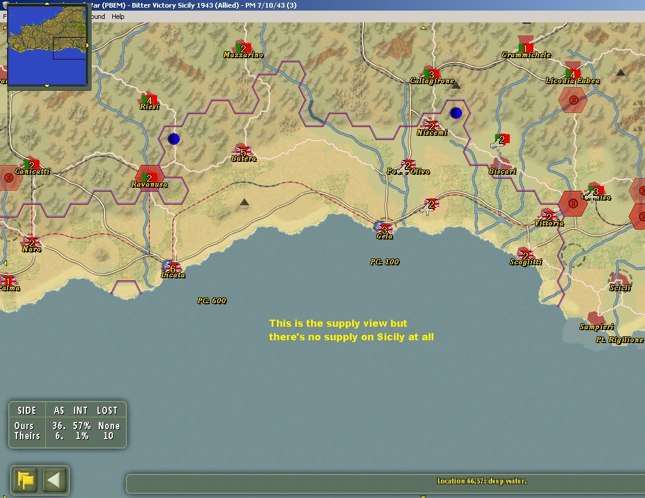Select the Italian unit at Caltagirone
The height and width of the screenshot is (498, 645).
(432, 74)
